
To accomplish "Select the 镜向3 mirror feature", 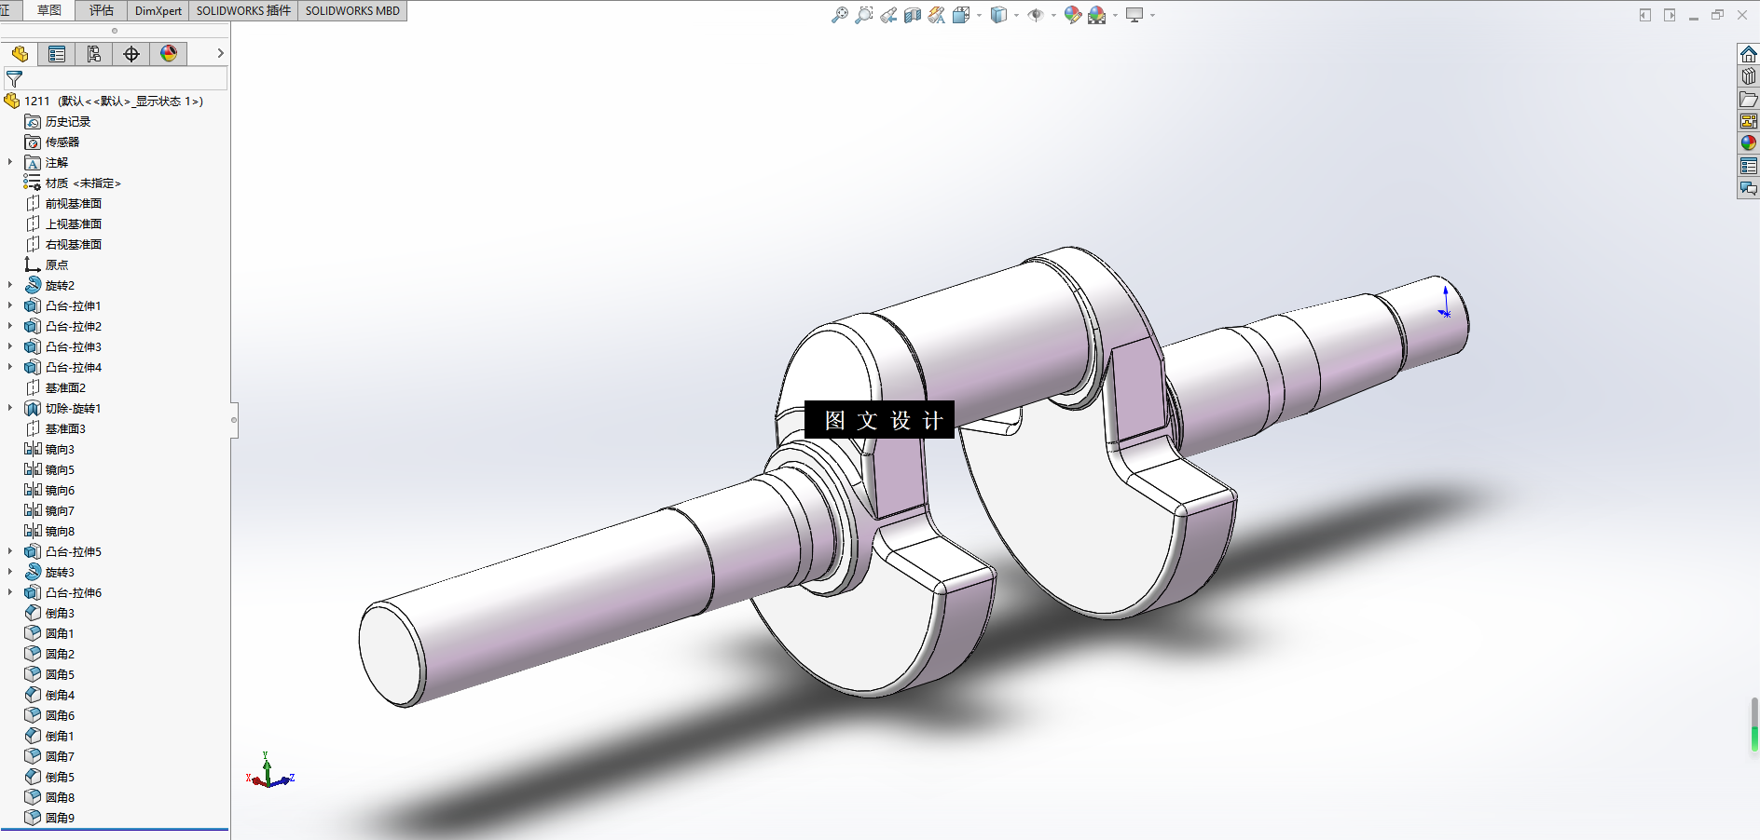I will point(49,449).
